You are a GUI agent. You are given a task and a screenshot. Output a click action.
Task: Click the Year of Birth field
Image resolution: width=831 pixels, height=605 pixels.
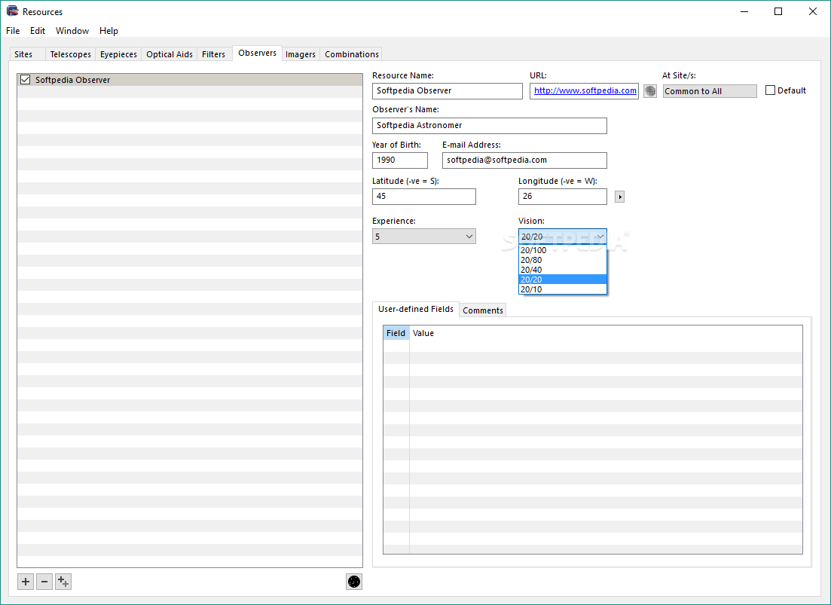pos(400,160)
